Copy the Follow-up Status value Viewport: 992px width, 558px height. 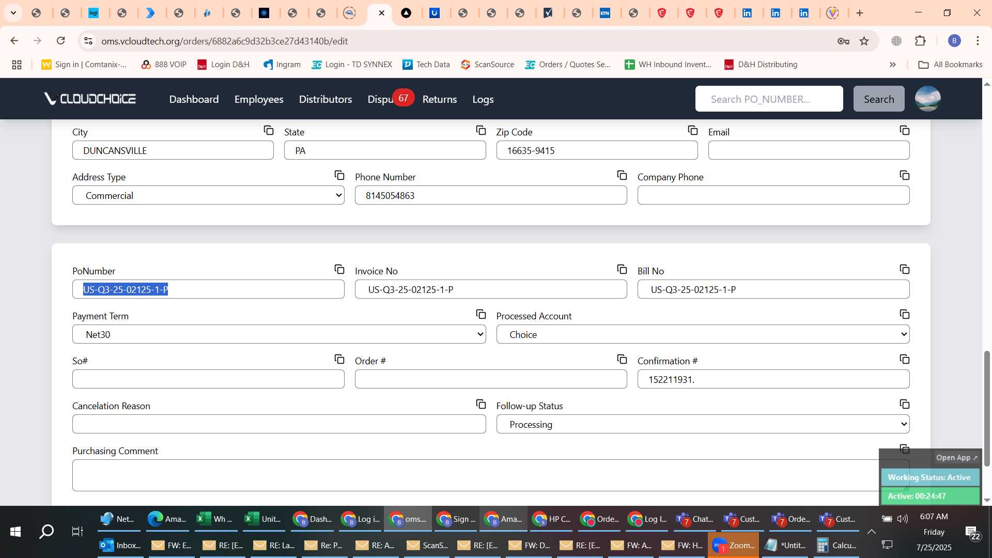coord(905,404)
